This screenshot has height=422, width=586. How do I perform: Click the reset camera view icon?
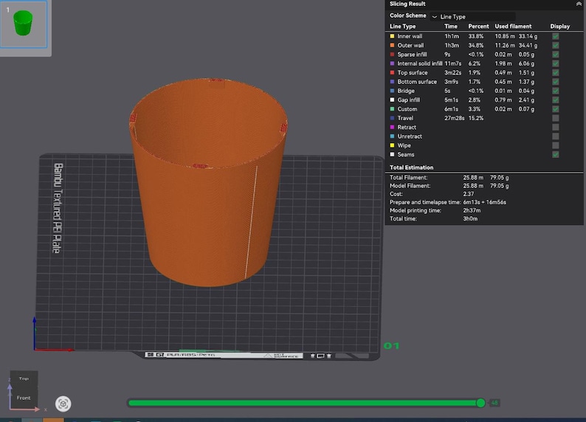coord(63,404)
